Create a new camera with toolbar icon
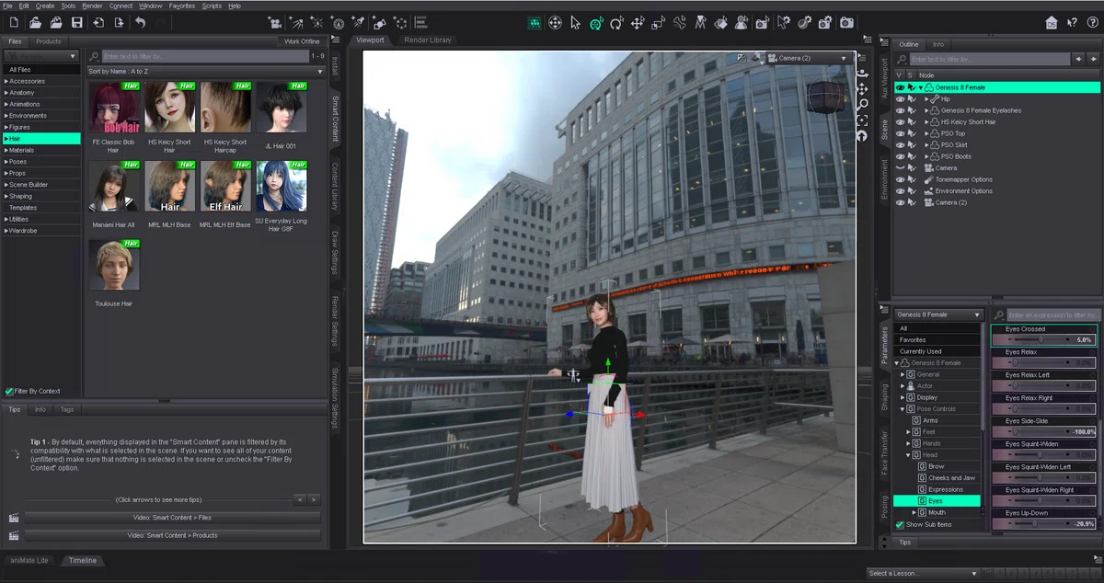 point(274,22)
